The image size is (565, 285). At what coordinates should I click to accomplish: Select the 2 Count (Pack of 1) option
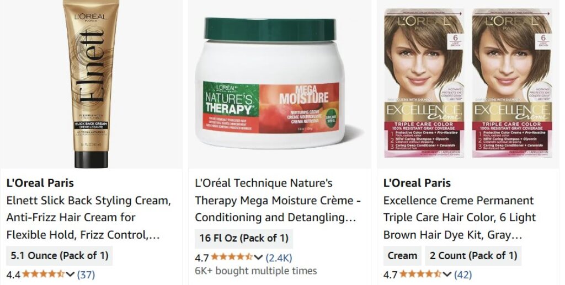(473, 256)
